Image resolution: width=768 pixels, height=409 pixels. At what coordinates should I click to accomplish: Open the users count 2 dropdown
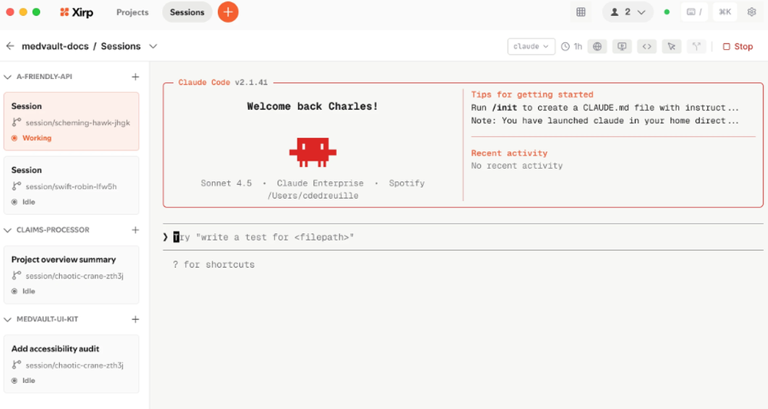[x=627, y=12]
